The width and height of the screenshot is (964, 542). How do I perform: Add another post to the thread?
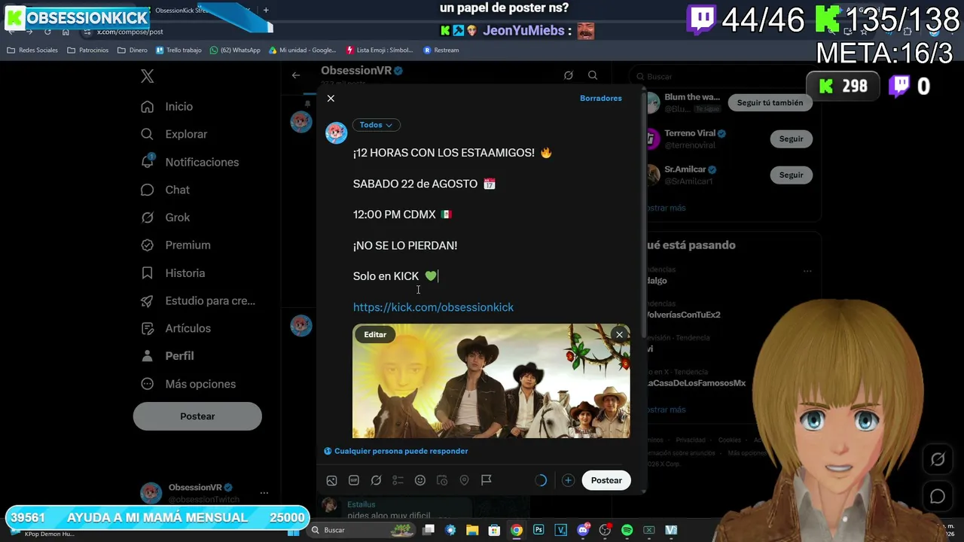pos(568,480)
